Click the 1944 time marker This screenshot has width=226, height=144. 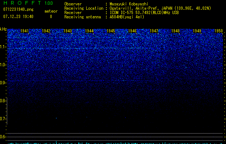coord(89,31)
